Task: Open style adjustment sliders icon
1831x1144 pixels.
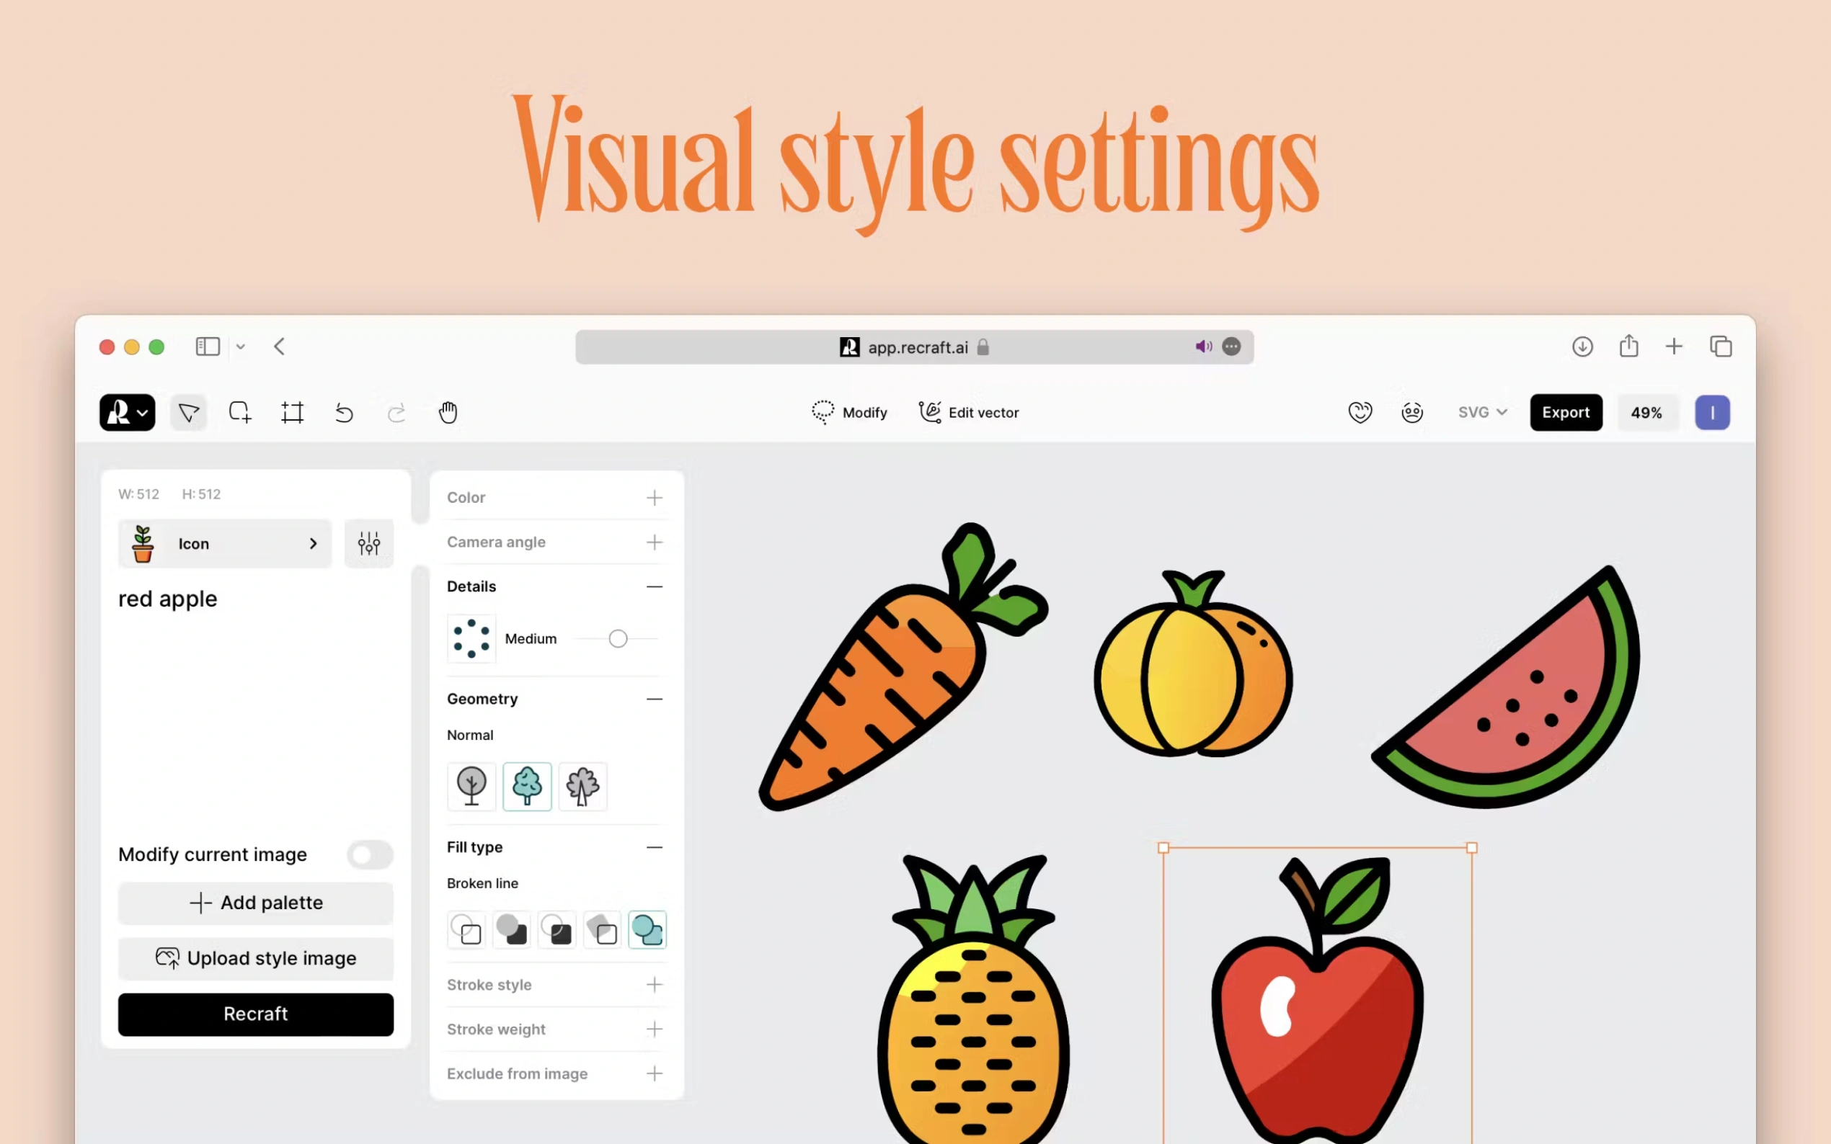Action: tap(368, 543)
